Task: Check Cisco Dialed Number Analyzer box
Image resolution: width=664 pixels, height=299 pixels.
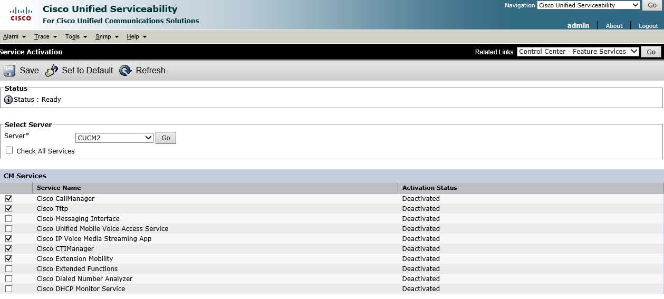Action: [x=9, y=279]
